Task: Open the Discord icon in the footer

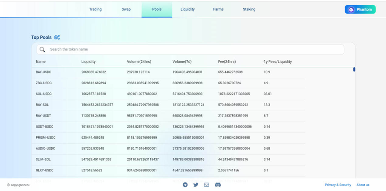Action: (218, 185)
